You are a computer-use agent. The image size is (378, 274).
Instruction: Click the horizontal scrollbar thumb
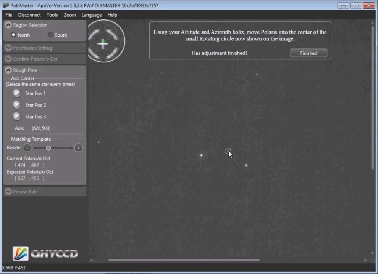184,260
